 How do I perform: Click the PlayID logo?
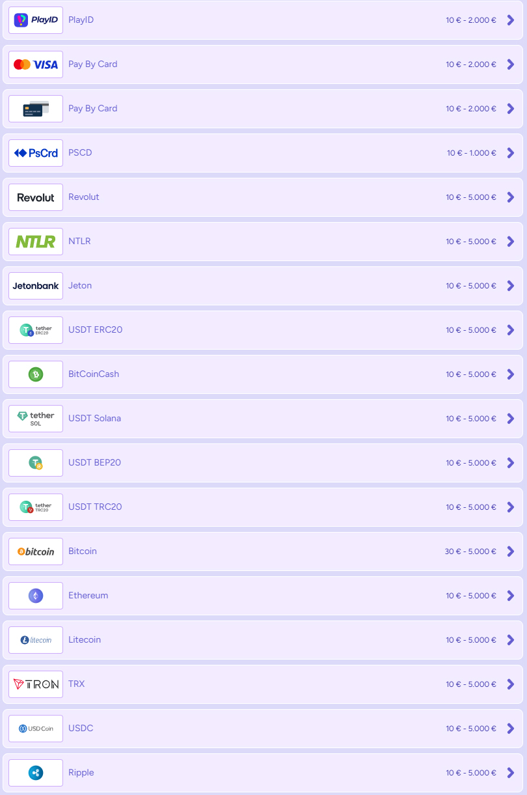pos(36,20)
